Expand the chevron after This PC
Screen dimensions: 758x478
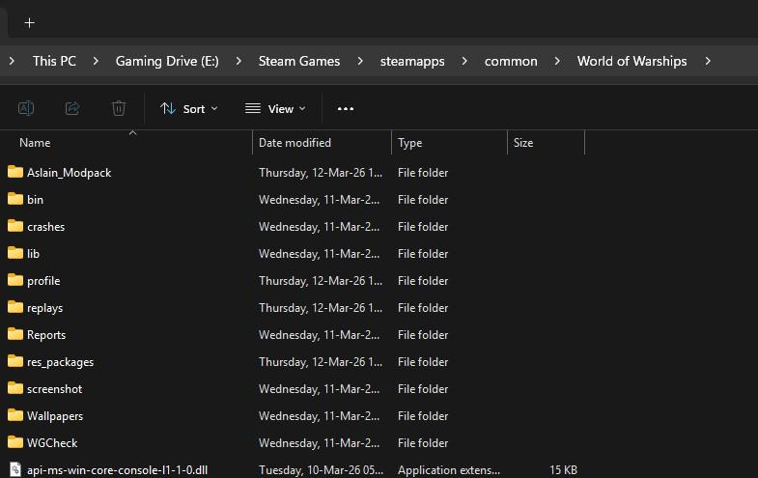96,61
